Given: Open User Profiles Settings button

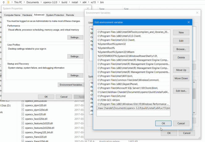Looking at the screenshot, I should 75,56.
